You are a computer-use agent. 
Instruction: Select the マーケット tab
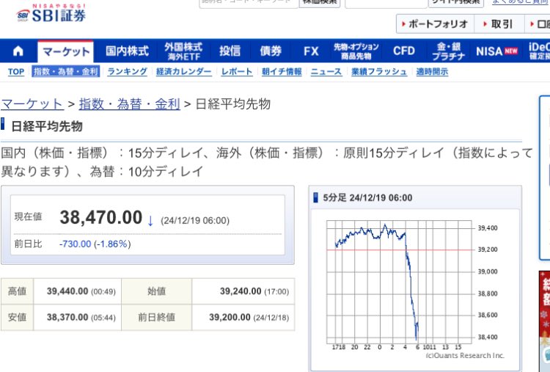coord(65,51)
